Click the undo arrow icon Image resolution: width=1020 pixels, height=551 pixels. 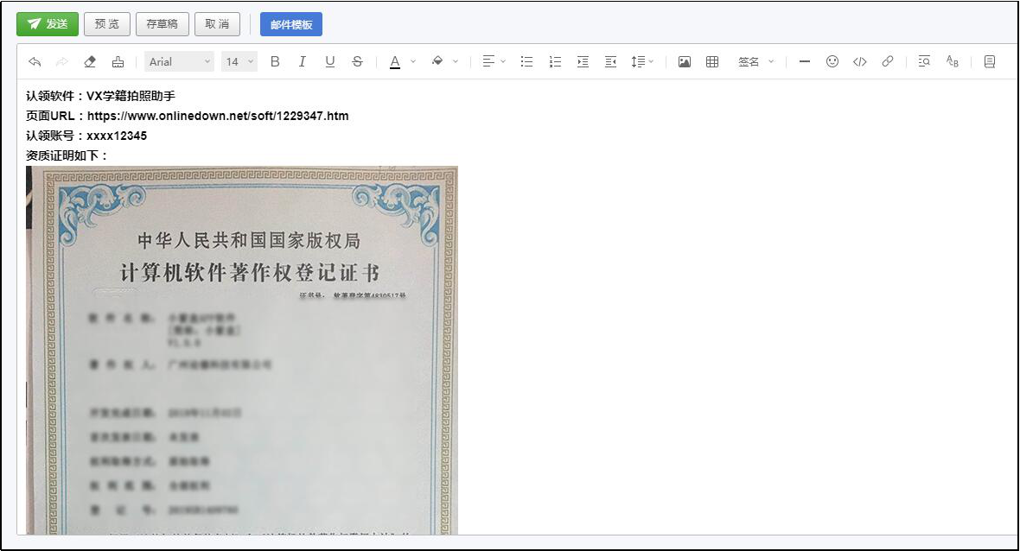point(35,61)
